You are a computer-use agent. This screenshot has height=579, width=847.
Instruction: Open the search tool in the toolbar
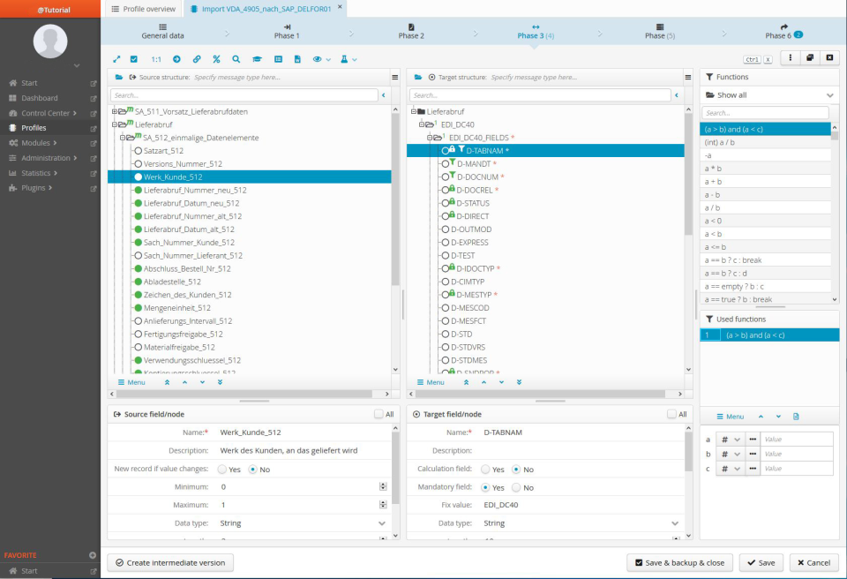[236, 59]
